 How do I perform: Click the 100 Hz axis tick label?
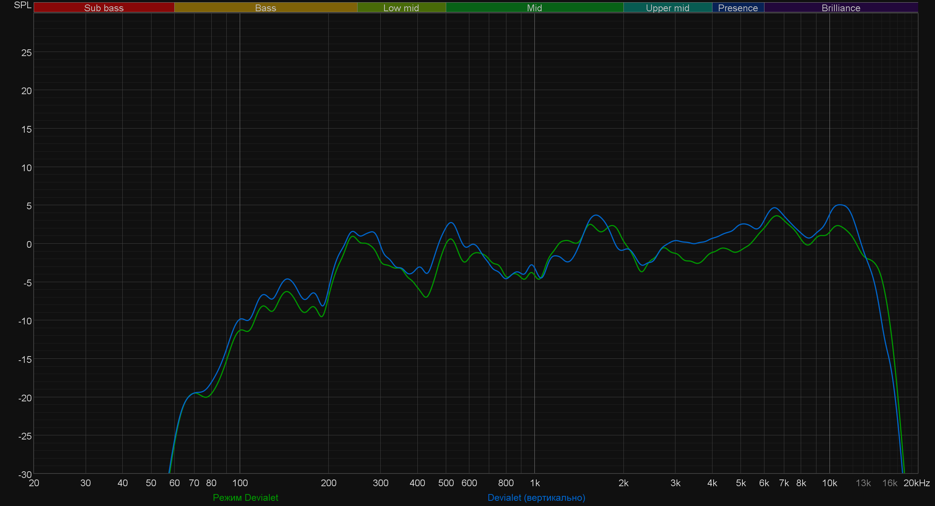(240, 483)
